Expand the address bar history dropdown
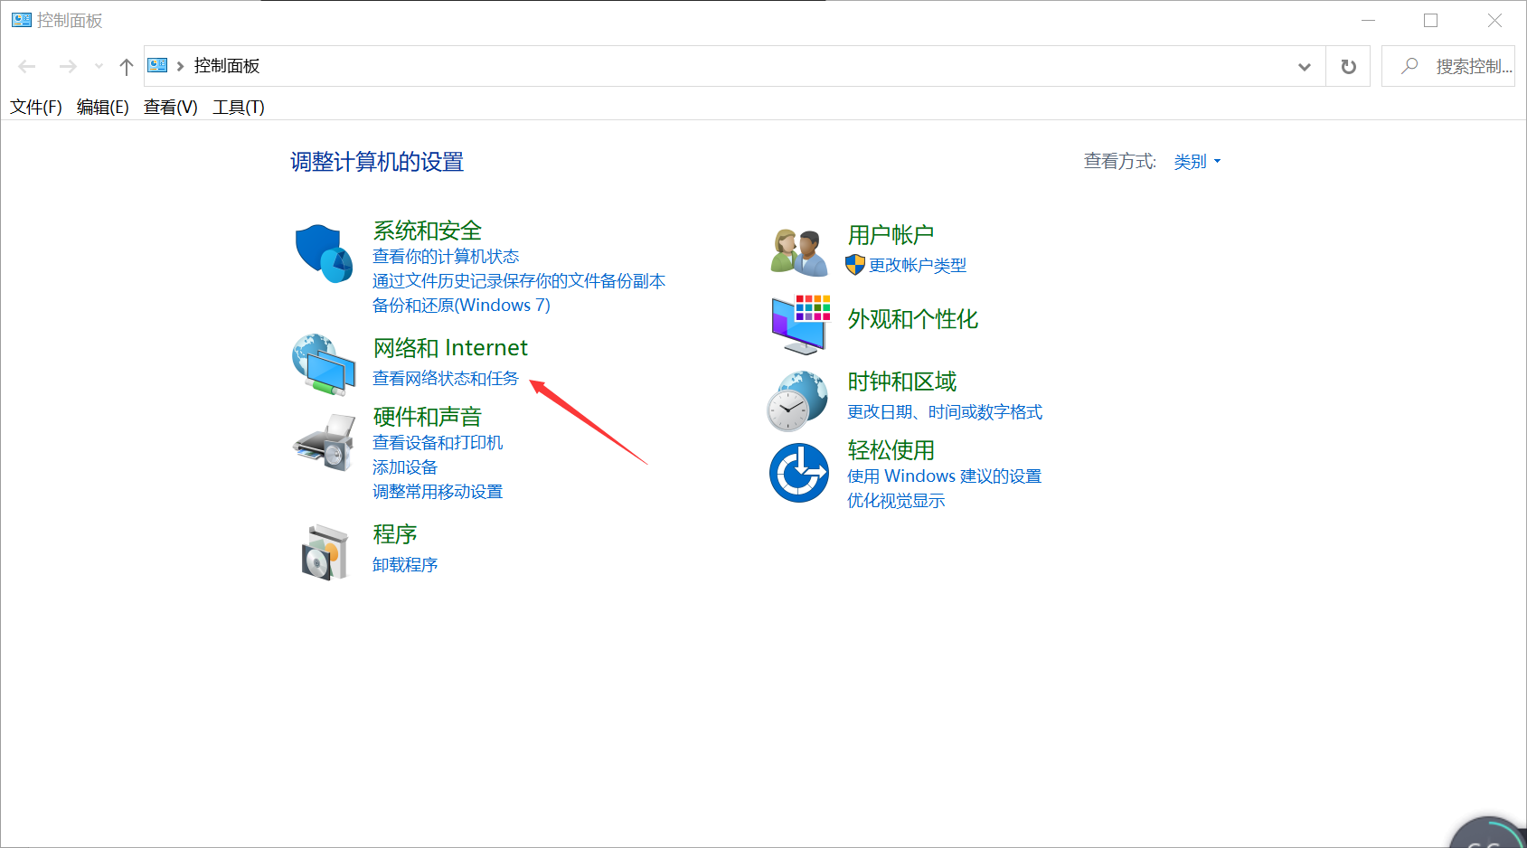The image size is (1527, 848). click(1305, 65)
